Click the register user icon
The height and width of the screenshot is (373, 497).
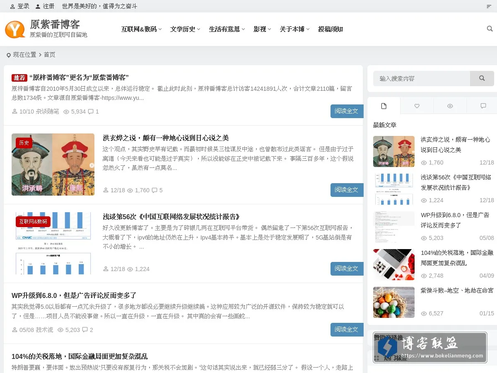pos(38,7)
